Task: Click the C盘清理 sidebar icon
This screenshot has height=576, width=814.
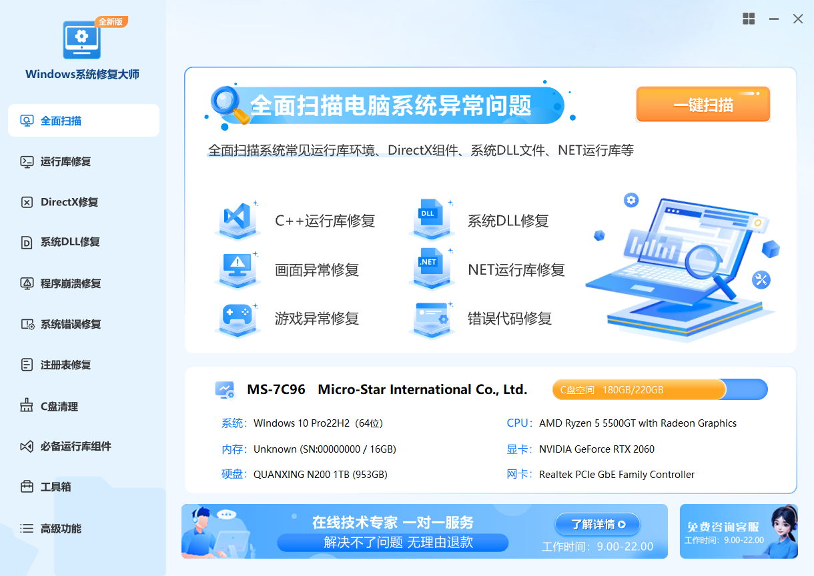Action: tap(27, 406)
